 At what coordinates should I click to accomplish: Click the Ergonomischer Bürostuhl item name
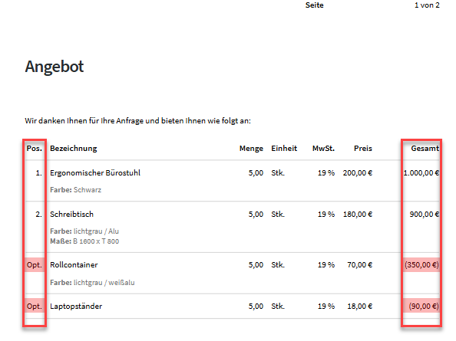(x=95, y=173)
